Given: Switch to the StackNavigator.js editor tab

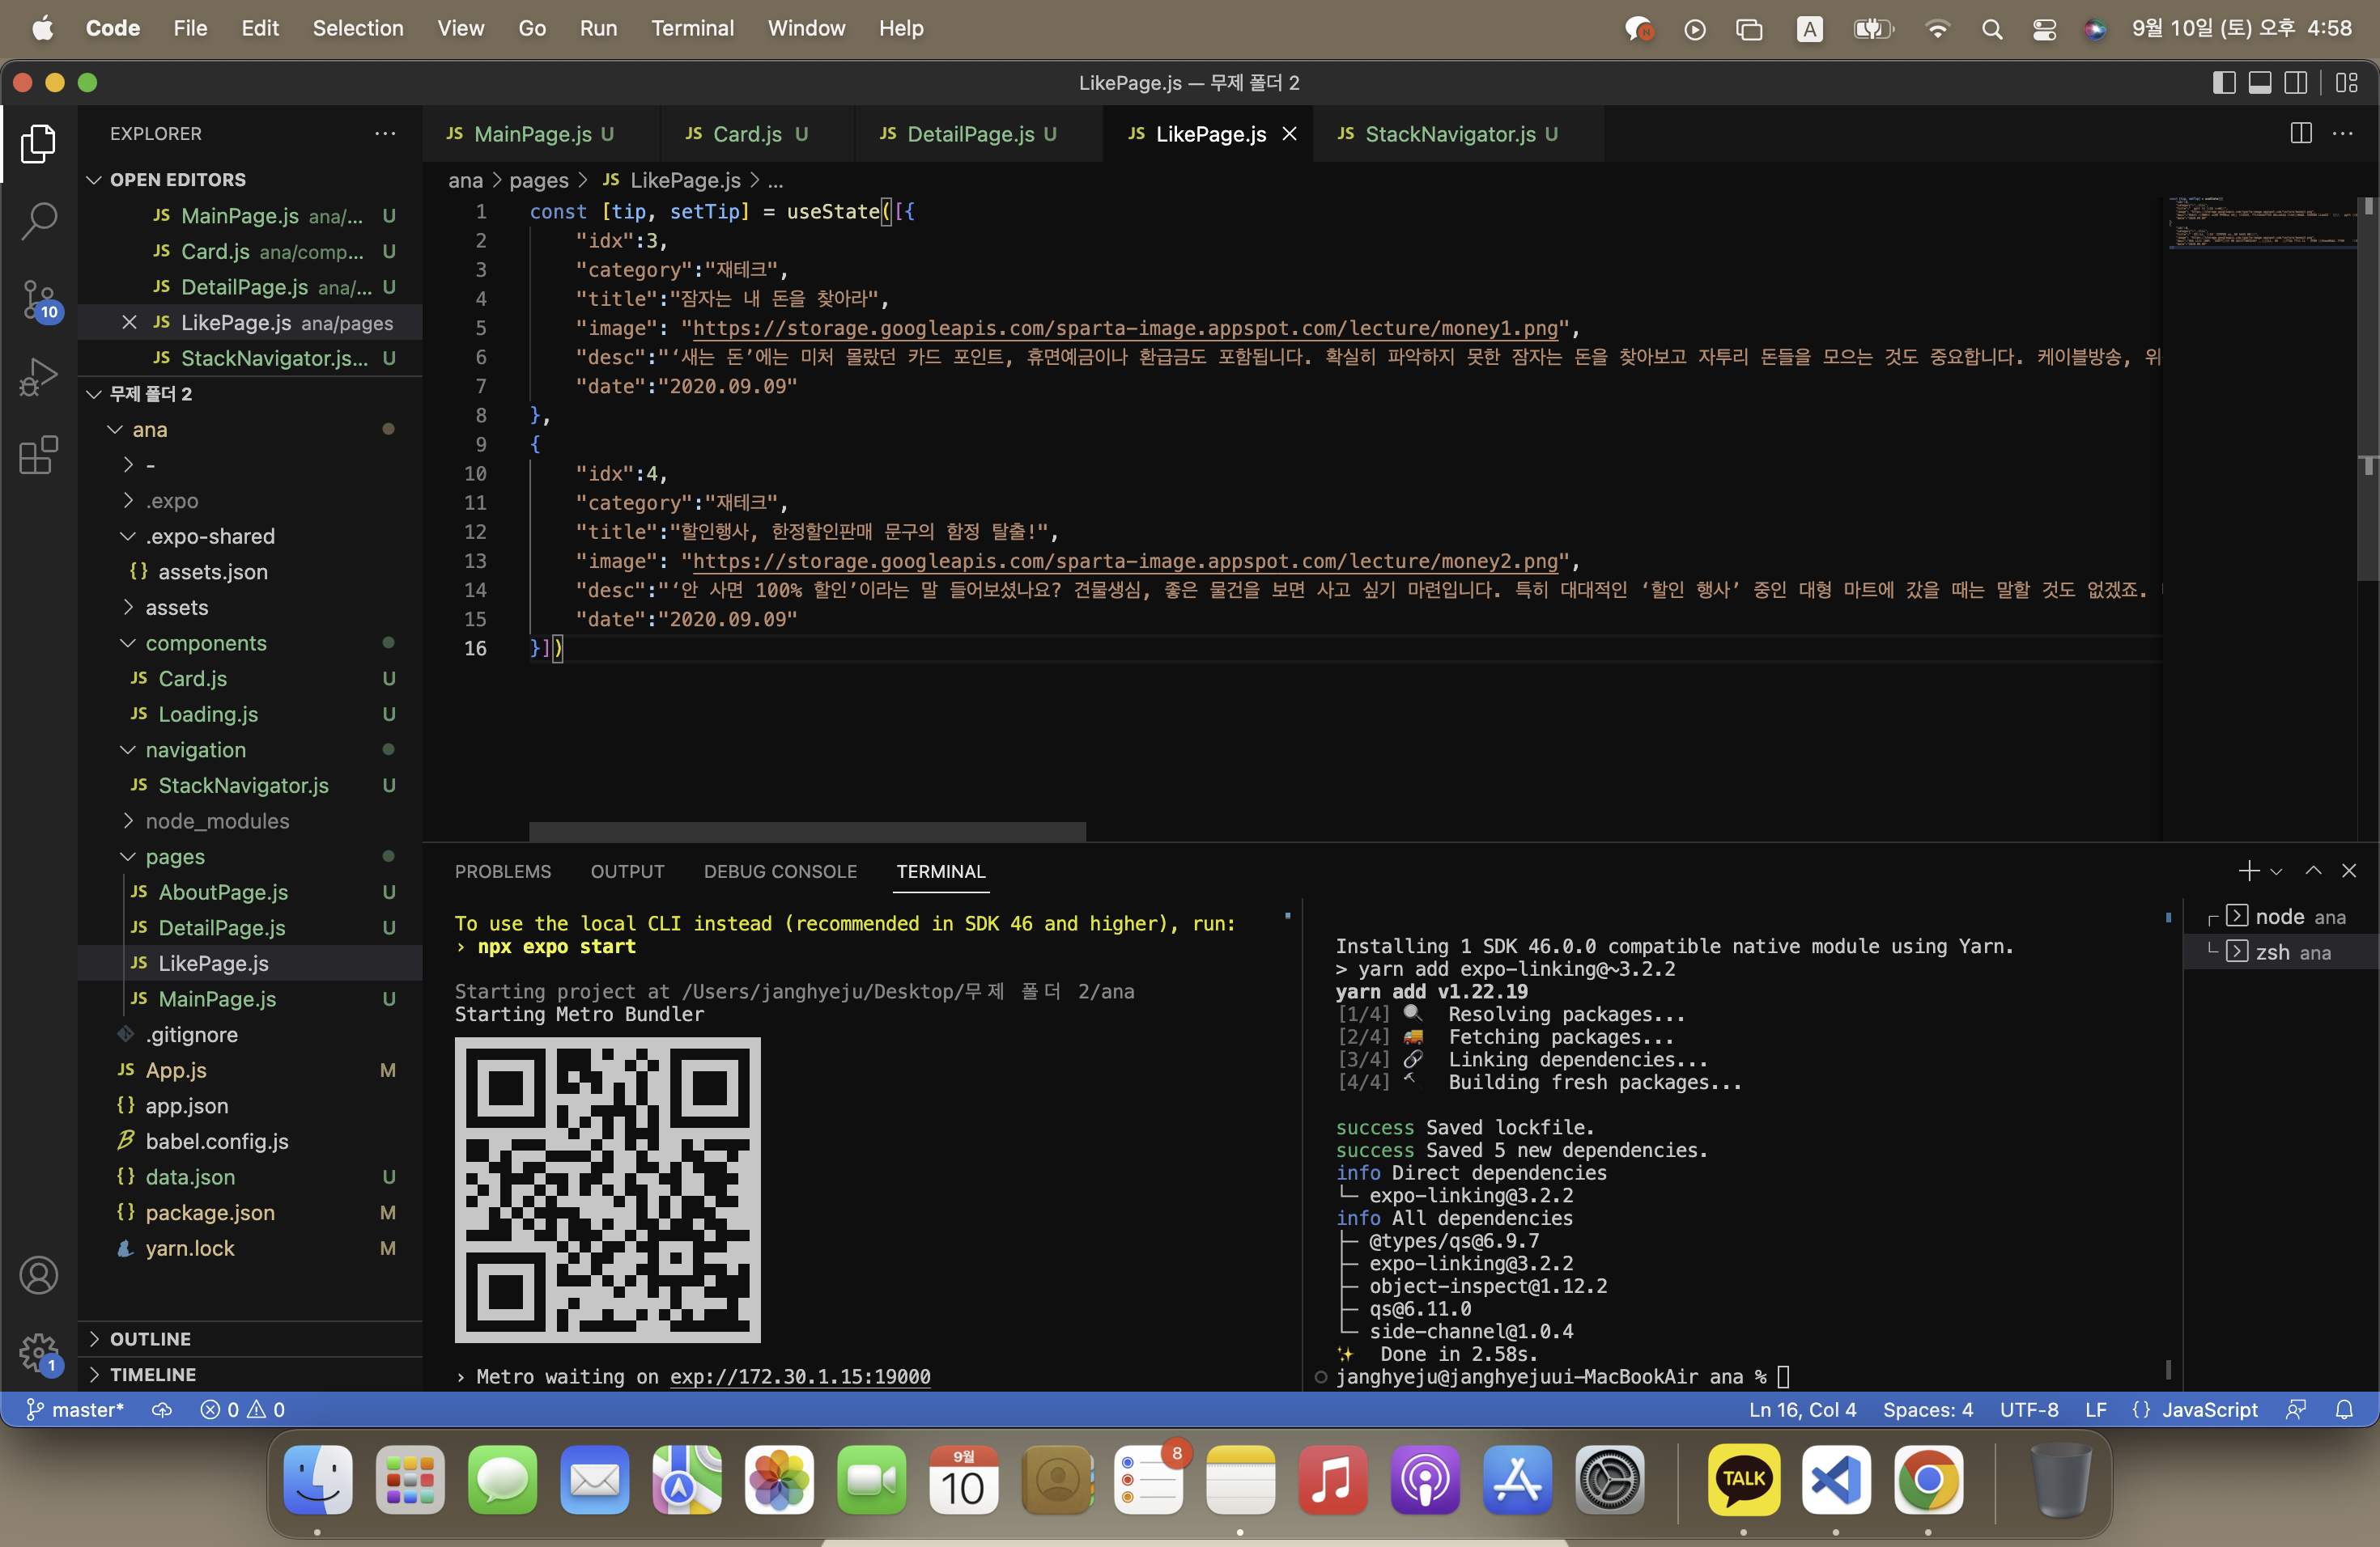Looking at the screenshot, I should tap(1459, 134).
